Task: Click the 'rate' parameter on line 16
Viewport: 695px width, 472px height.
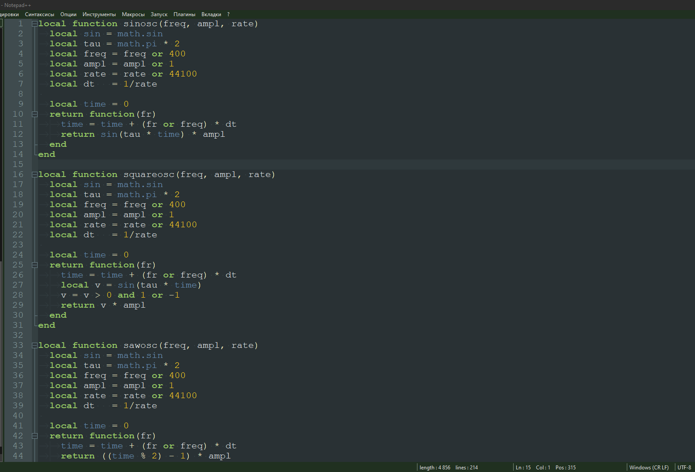Action: pos(260,174)
